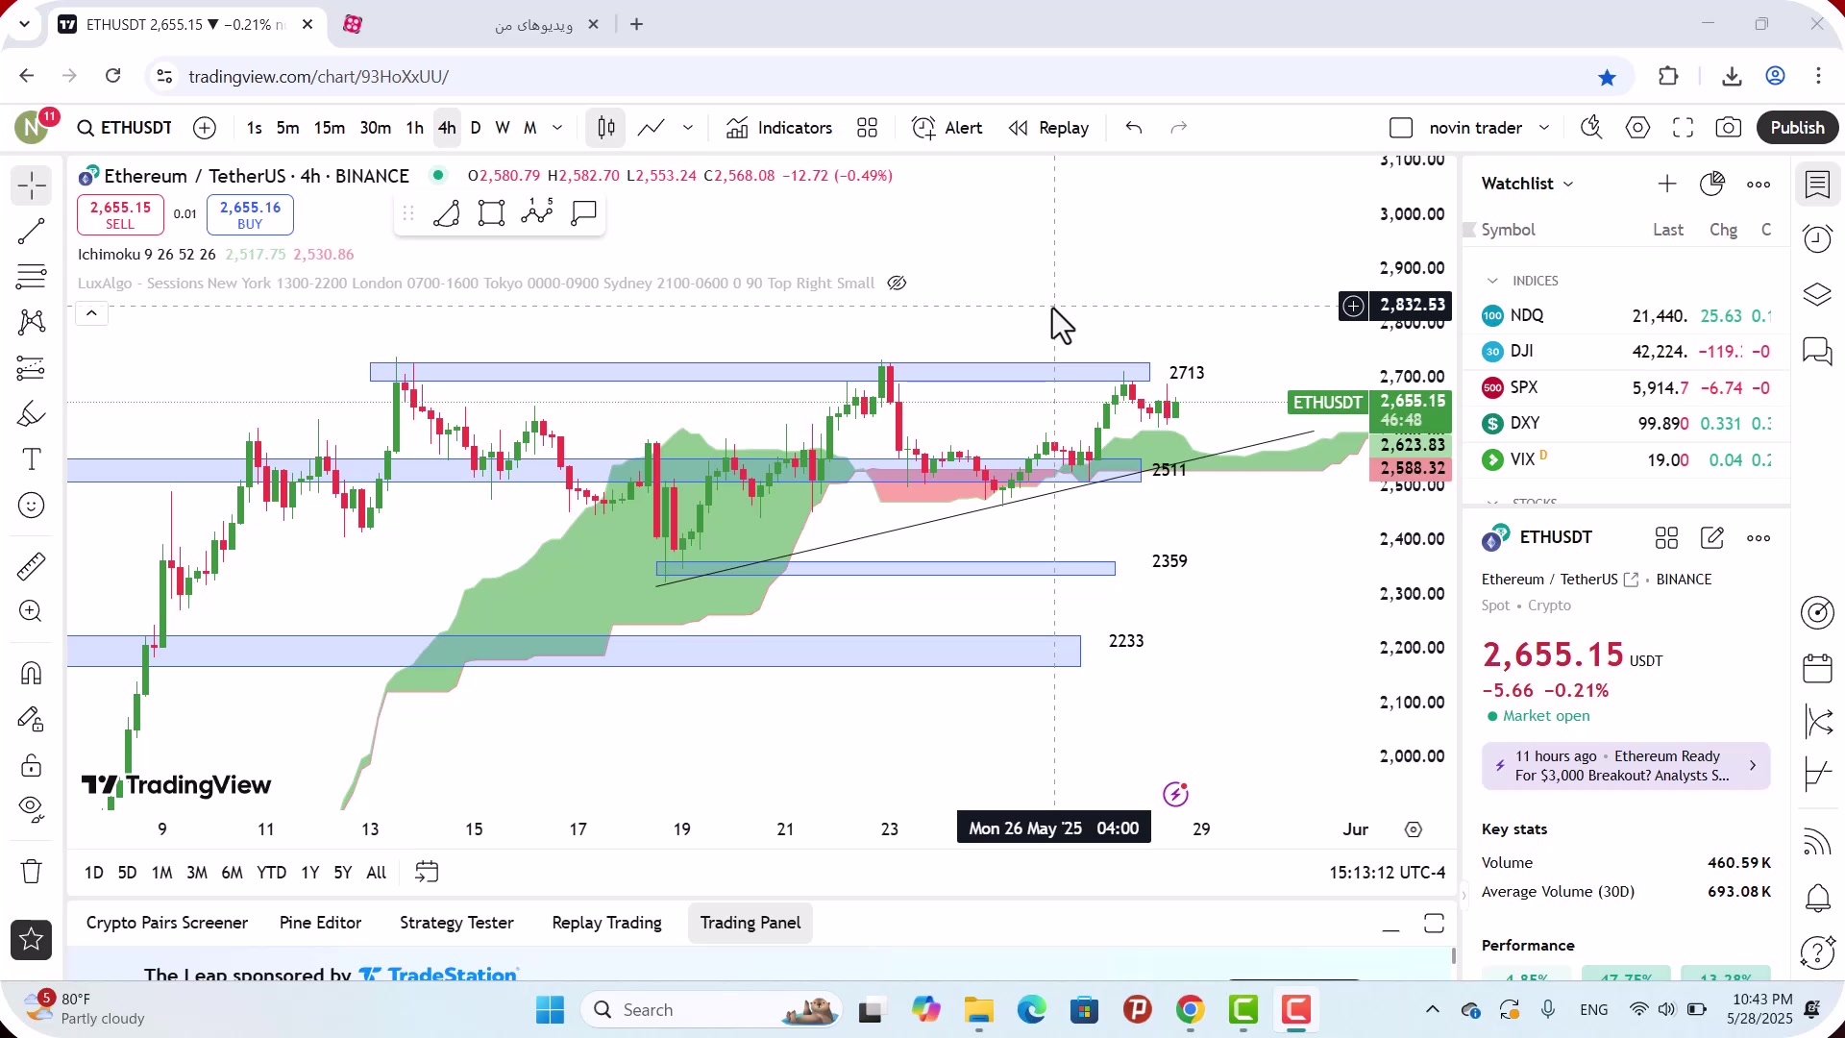Set chart range to 1M

pos(161,873)
